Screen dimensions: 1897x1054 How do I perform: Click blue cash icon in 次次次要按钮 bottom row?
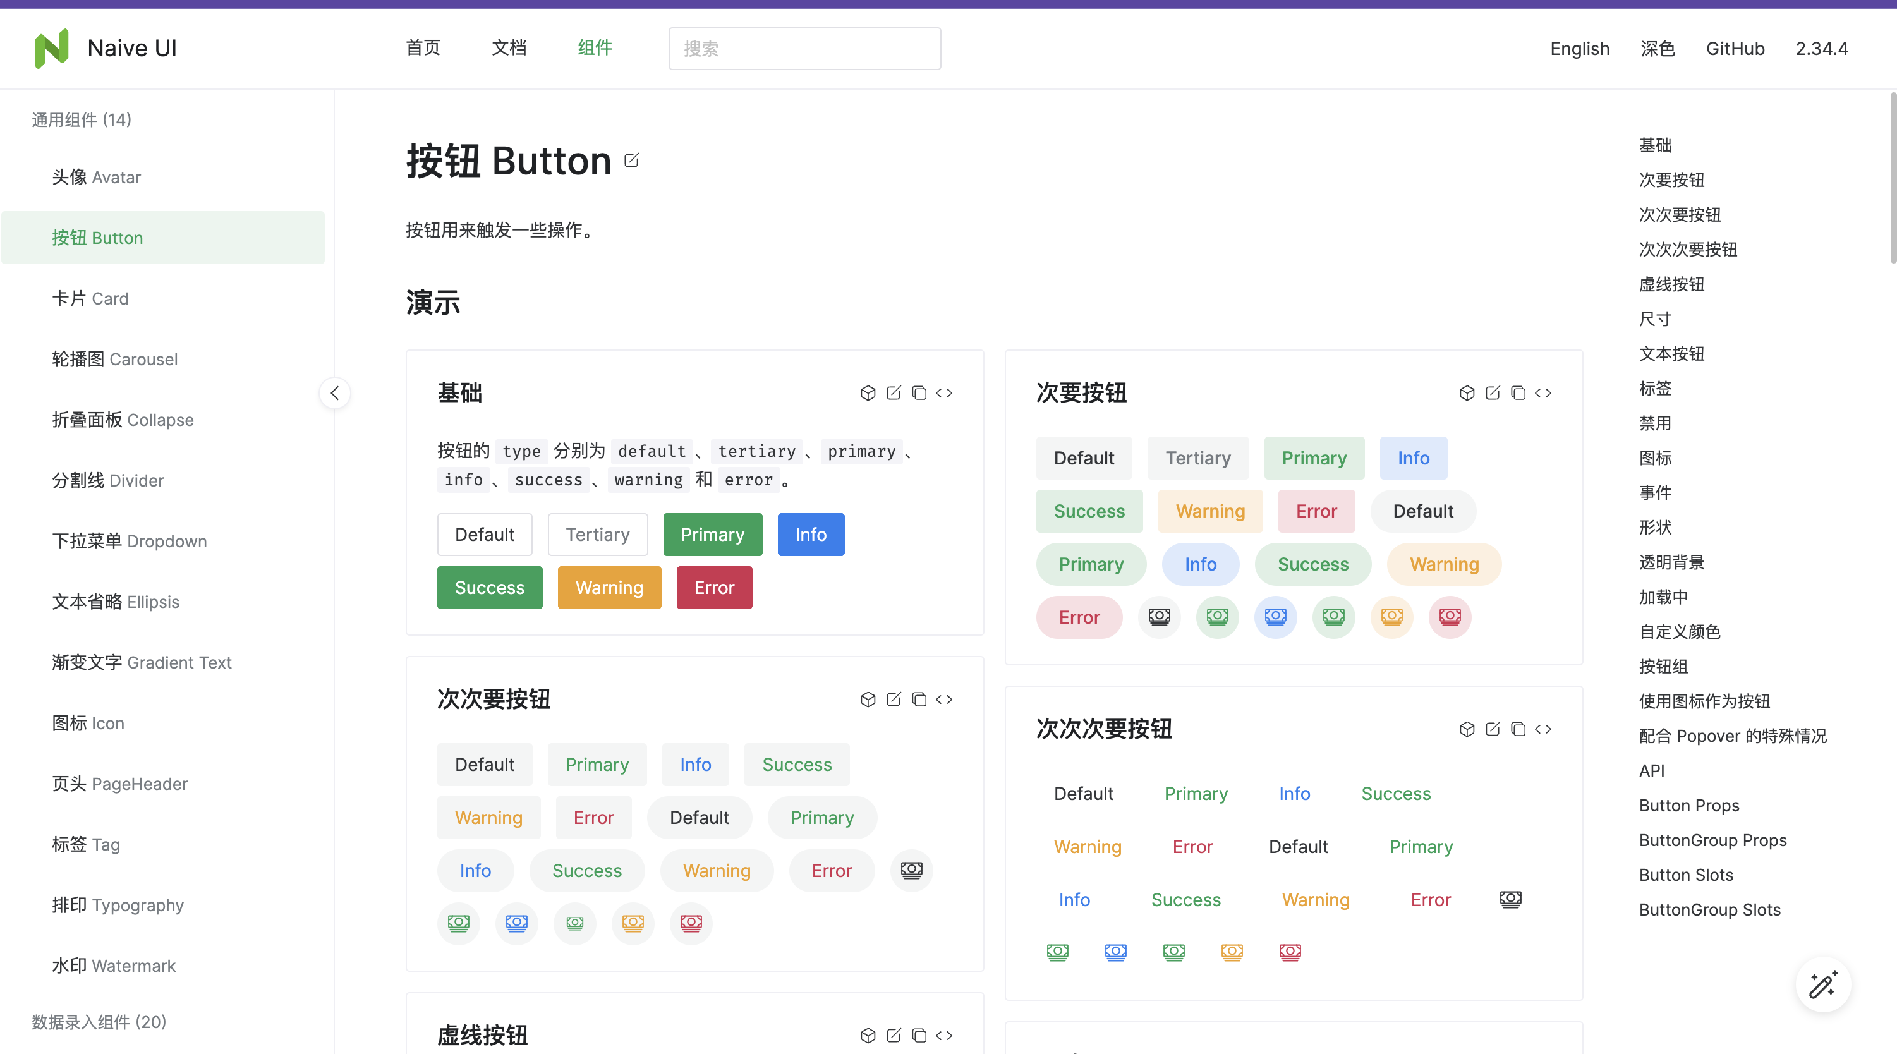[1116, 952]
